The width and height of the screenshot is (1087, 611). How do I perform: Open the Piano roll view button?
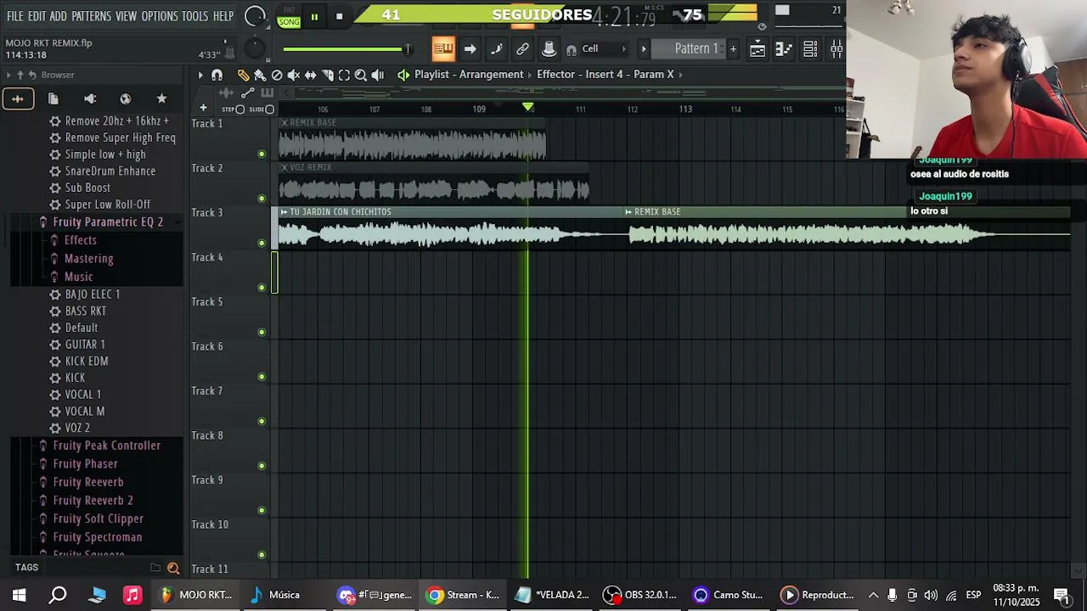[784, 49]
